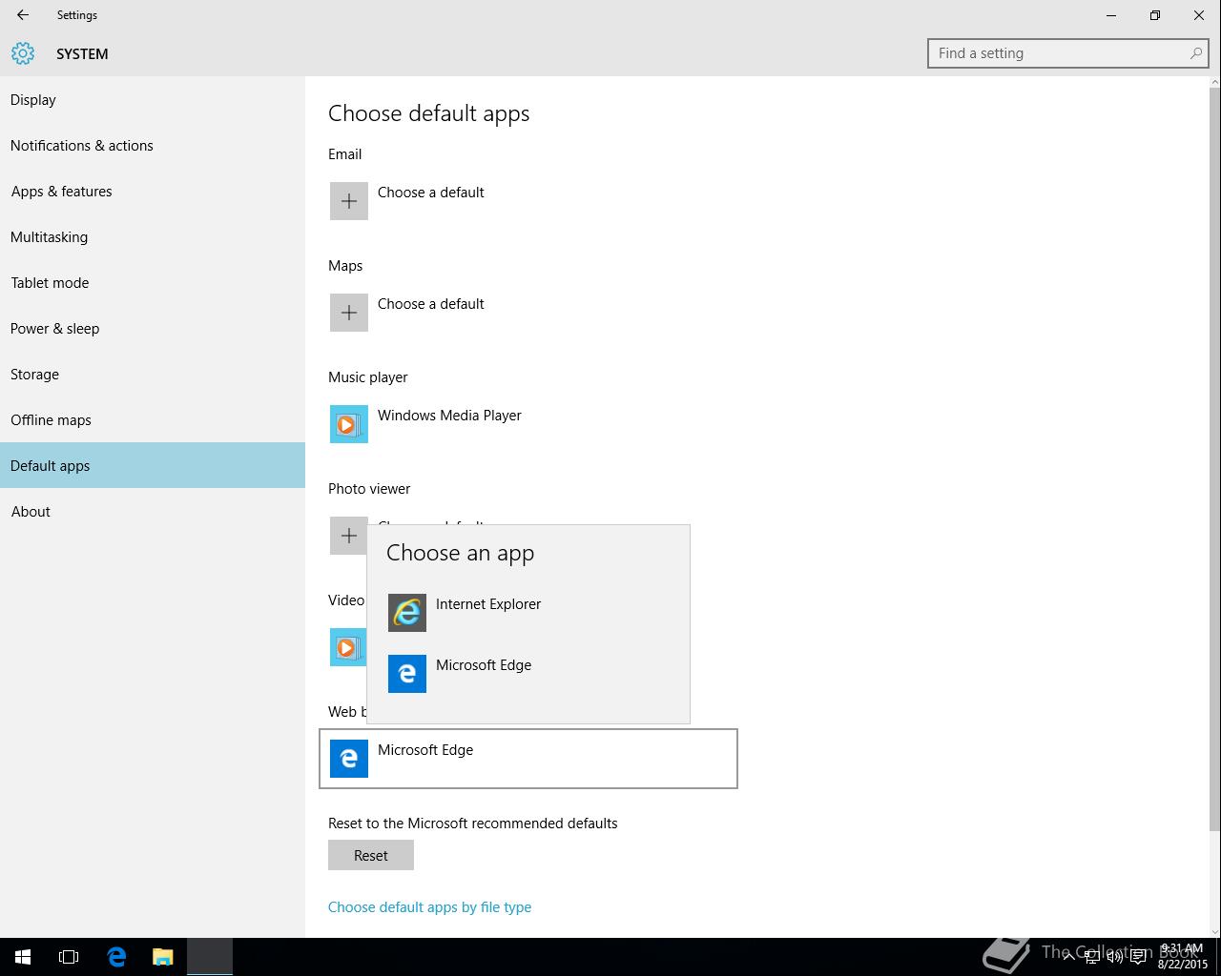Click the plus icon under Maps

[348, 313]
